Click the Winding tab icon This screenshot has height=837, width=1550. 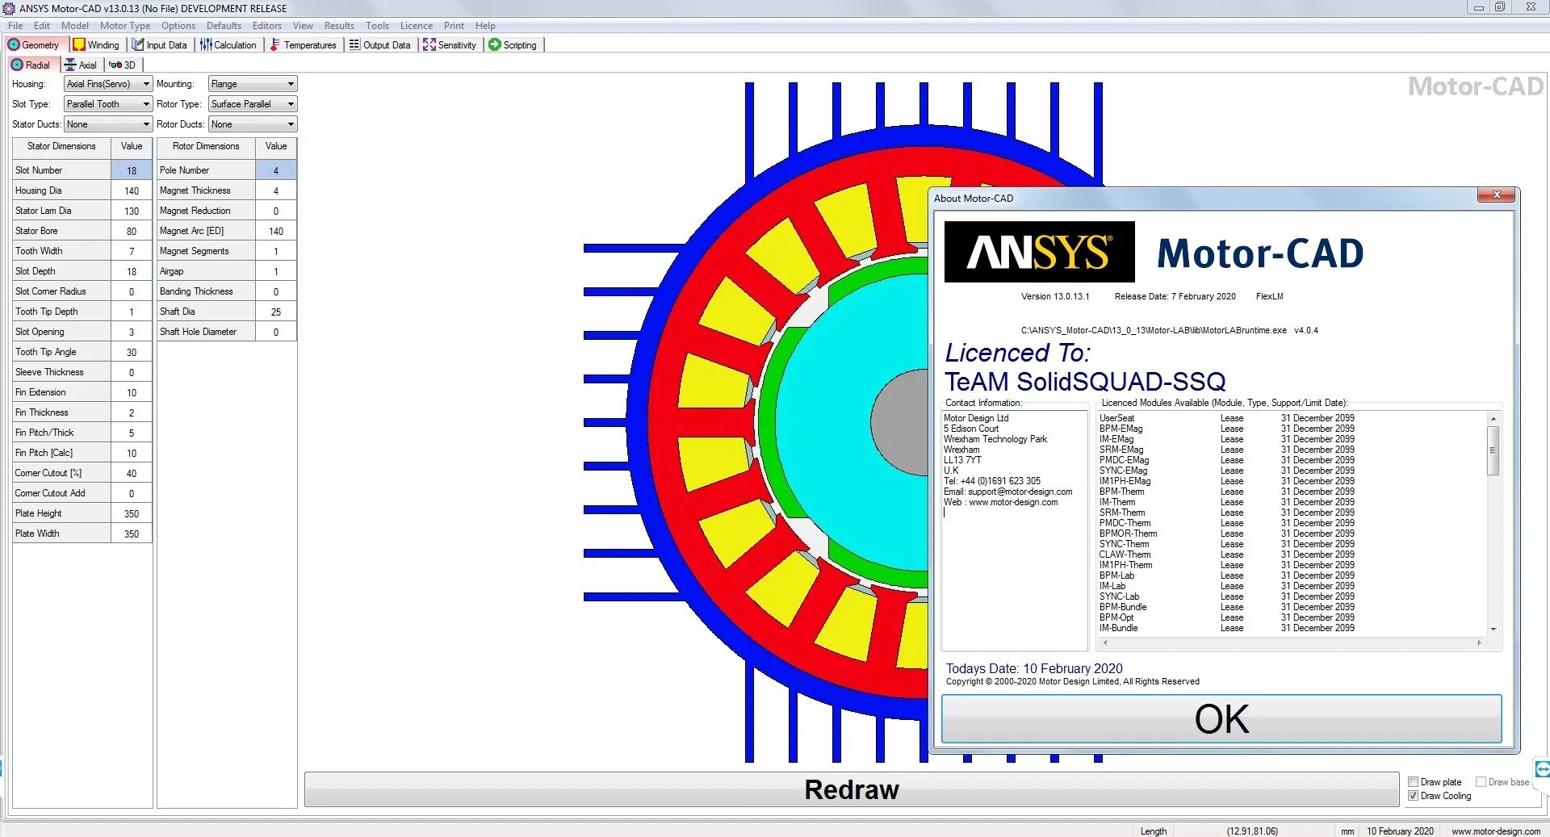point(79,45)
